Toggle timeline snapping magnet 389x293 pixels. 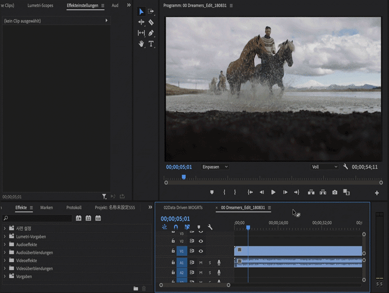coord(176,227)
